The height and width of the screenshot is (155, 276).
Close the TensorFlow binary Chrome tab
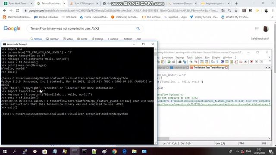64,3
